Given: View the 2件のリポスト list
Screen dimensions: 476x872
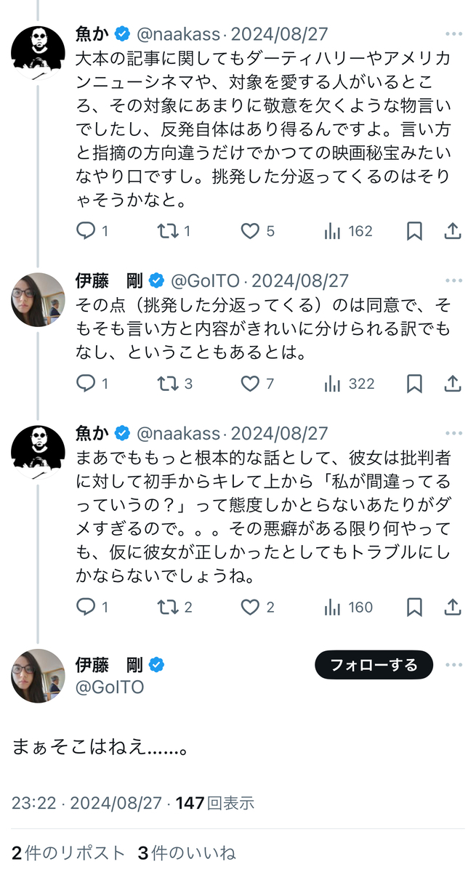Looking at the screenshot, I should (x=69, y=852).
